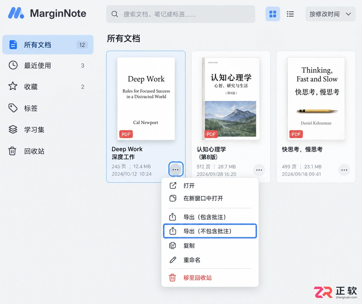The width and height of the screenshot is (362, 304).
Task: Click the pencil icon beside 重命名
Action: click(x=173, y=260)
